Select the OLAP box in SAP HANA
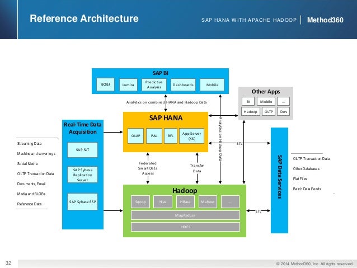Viewport: 357px width, 268px height. pos(136,136)
